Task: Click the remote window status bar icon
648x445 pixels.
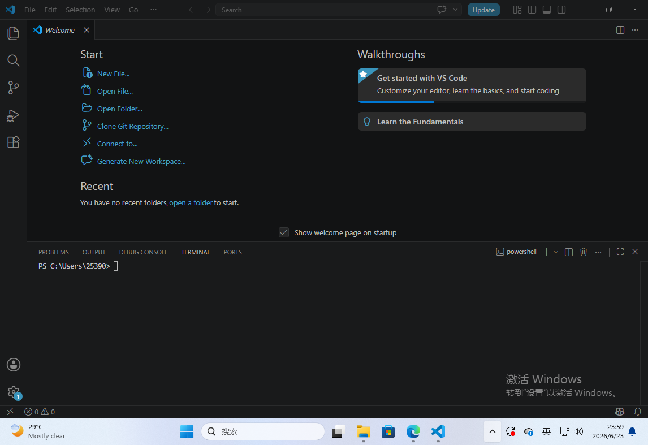Action: pos(10,412)
